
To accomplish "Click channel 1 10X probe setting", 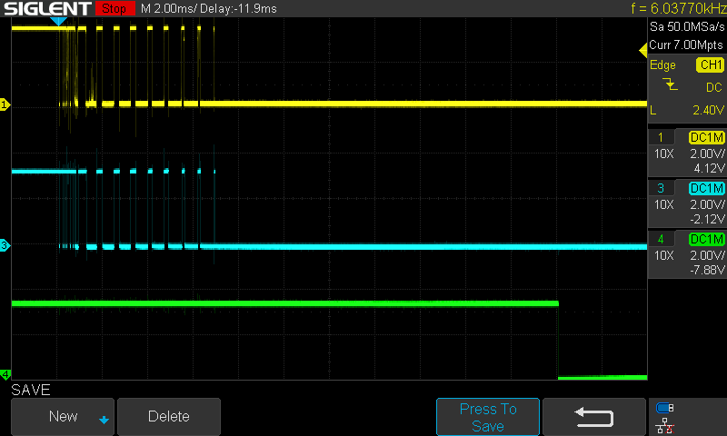I will pyautogui.click(x=664, y=154).
